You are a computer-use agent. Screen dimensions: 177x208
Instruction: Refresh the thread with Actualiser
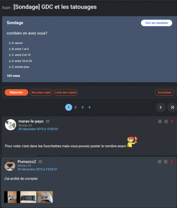(x=165, y=93)
